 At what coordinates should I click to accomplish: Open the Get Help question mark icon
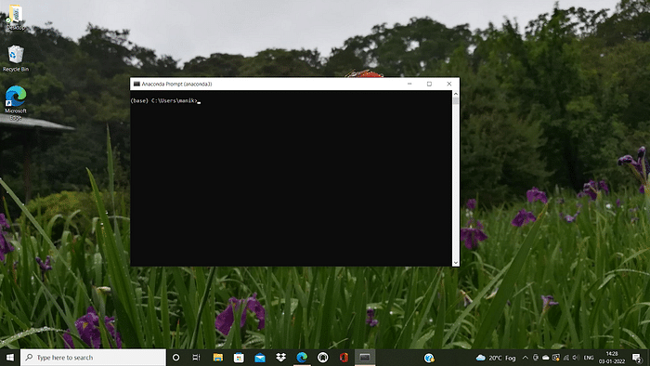tap(429, 358)
